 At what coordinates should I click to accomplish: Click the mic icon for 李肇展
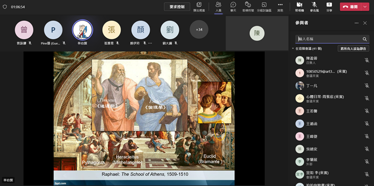367,162
